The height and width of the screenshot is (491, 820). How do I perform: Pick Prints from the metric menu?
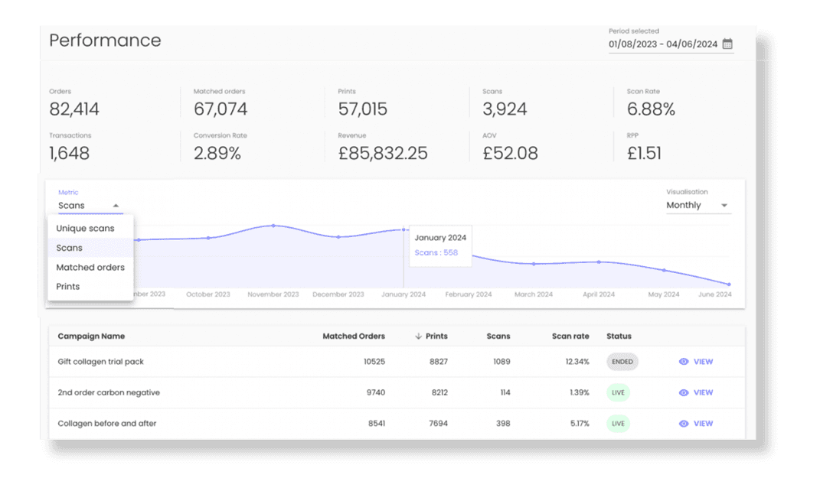(x=68, y=287)
